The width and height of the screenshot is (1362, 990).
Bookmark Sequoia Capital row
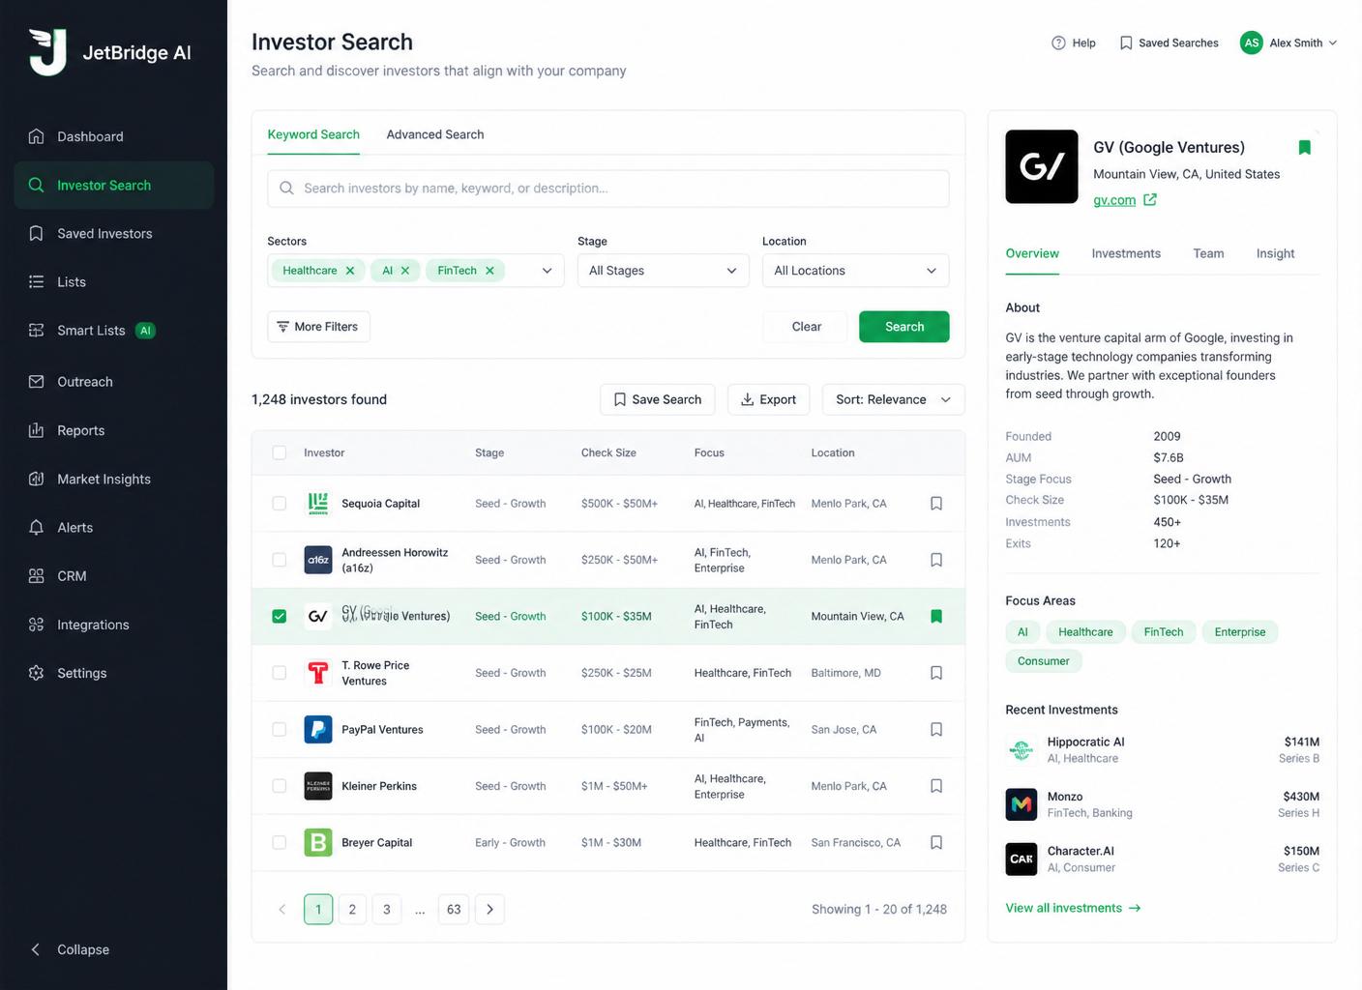[x=936, y=504]
